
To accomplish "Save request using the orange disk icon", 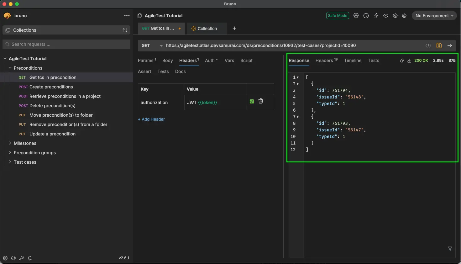I will coord(439,45).
